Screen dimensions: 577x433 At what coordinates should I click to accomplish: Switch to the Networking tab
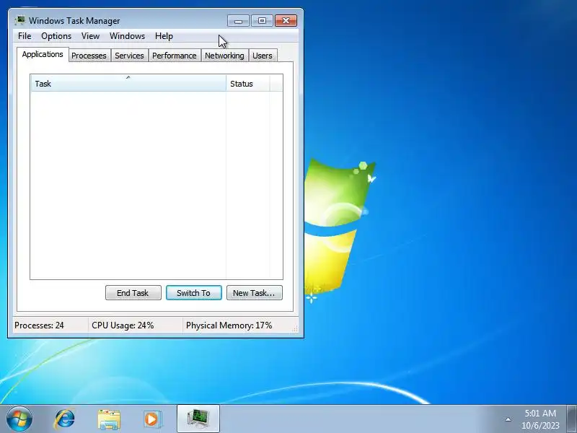(224, 56)
